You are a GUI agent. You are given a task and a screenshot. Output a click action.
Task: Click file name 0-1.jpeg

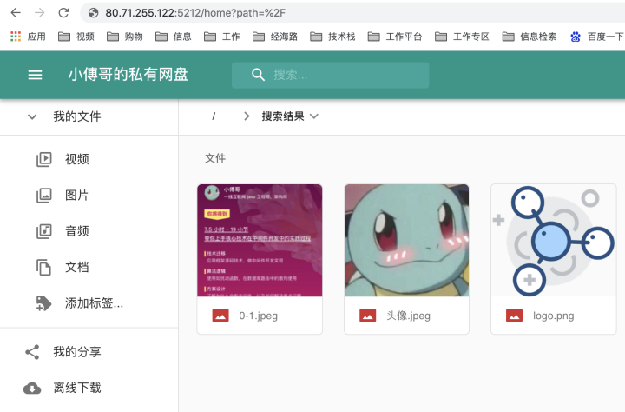pyautogui.click(x=259, y=316)
